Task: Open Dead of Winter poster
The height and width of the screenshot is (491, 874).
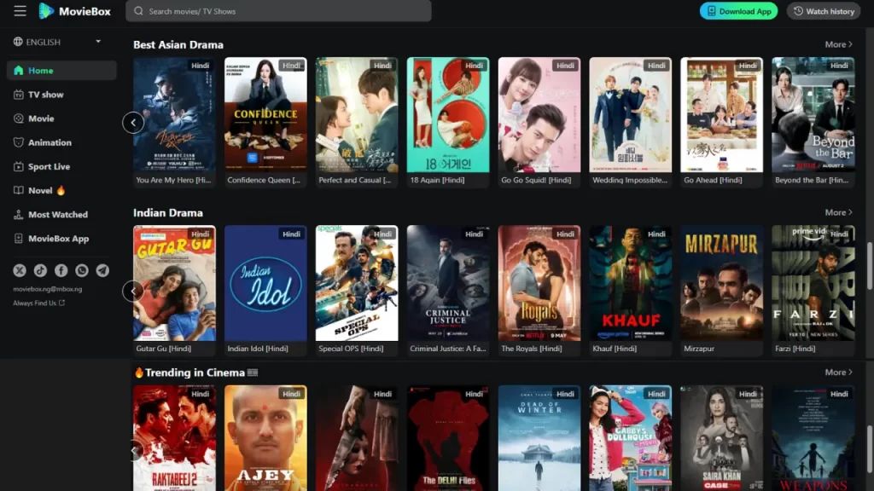Action: [x=539, y=438]
